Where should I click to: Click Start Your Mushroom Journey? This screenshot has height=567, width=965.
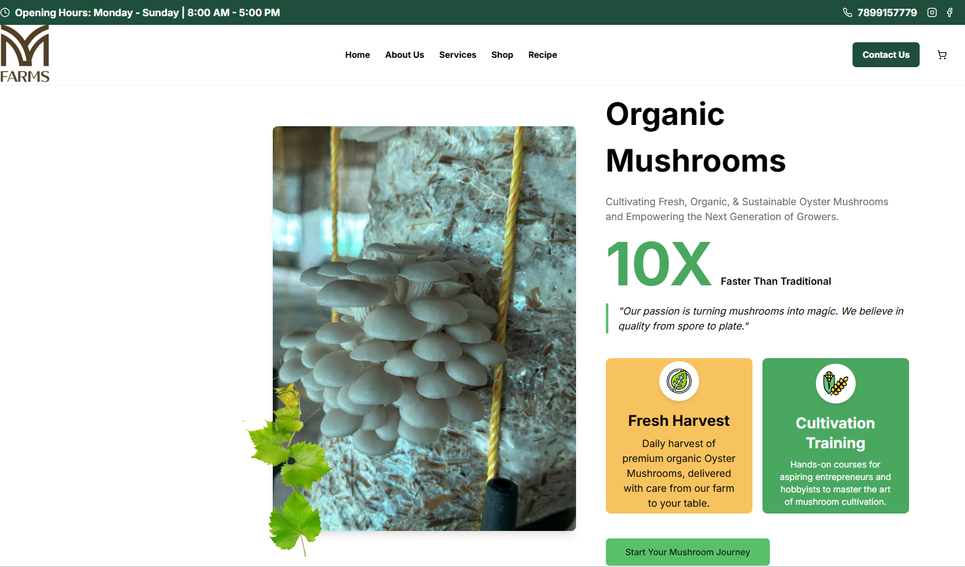coord(687,551)
